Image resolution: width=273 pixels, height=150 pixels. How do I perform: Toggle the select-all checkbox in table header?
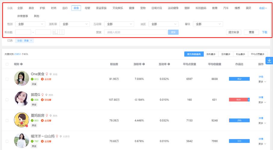pos(7,64)
